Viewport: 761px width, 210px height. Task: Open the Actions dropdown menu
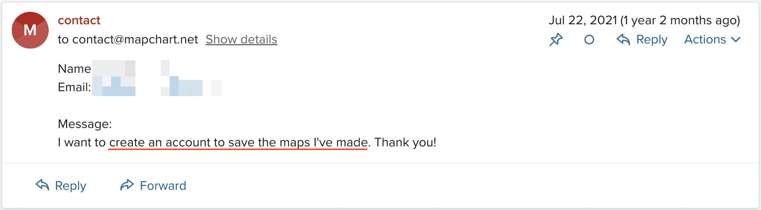pyautogui.click(x=712, y=39)
